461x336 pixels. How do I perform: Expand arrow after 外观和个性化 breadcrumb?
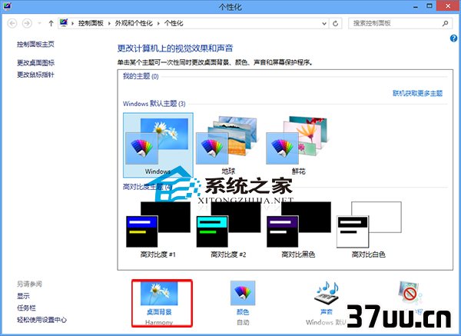click(158, 23)
